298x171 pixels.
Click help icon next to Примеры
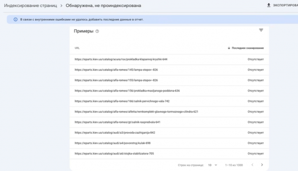(97, 31)
